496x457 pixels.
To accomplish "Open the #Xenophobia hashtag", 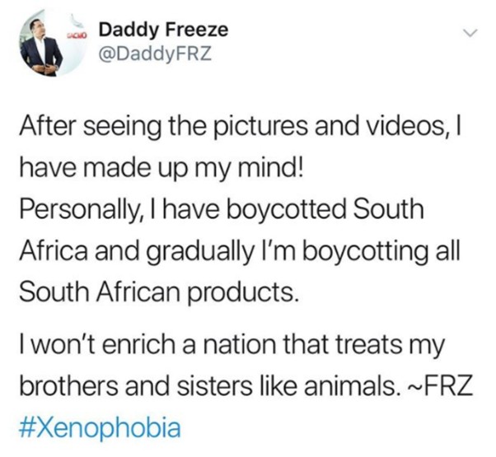I will 100,428.
